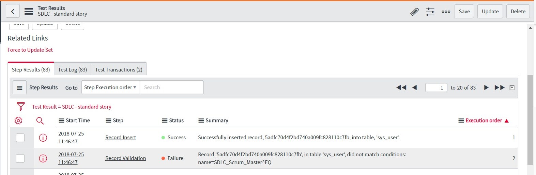Open the three-dots more options menu

click(446, 12)
